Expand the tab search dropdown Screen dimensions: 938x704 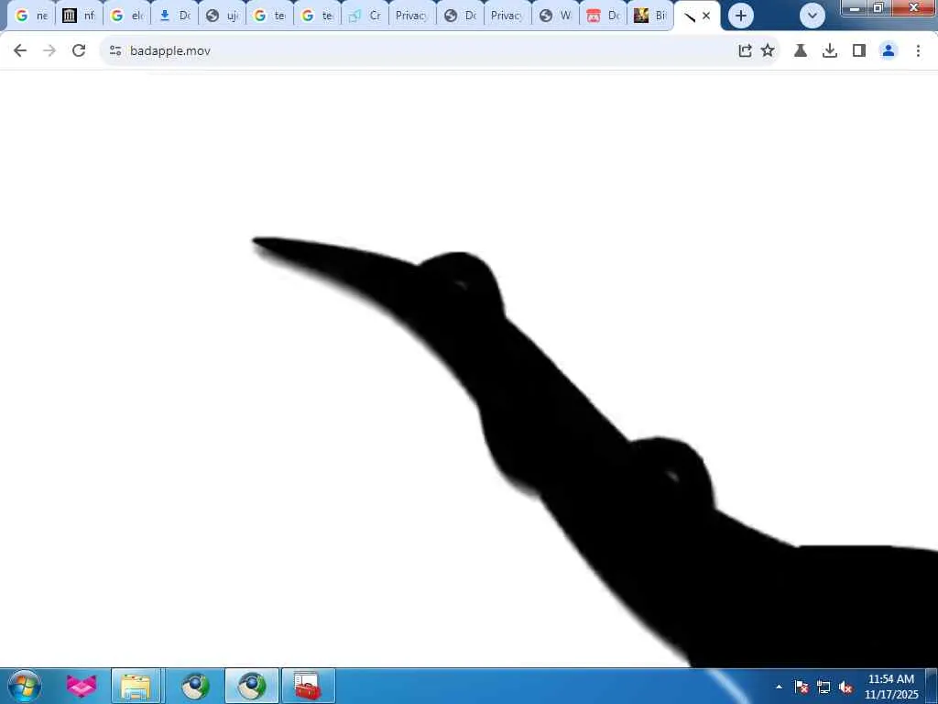click(813, 16)
